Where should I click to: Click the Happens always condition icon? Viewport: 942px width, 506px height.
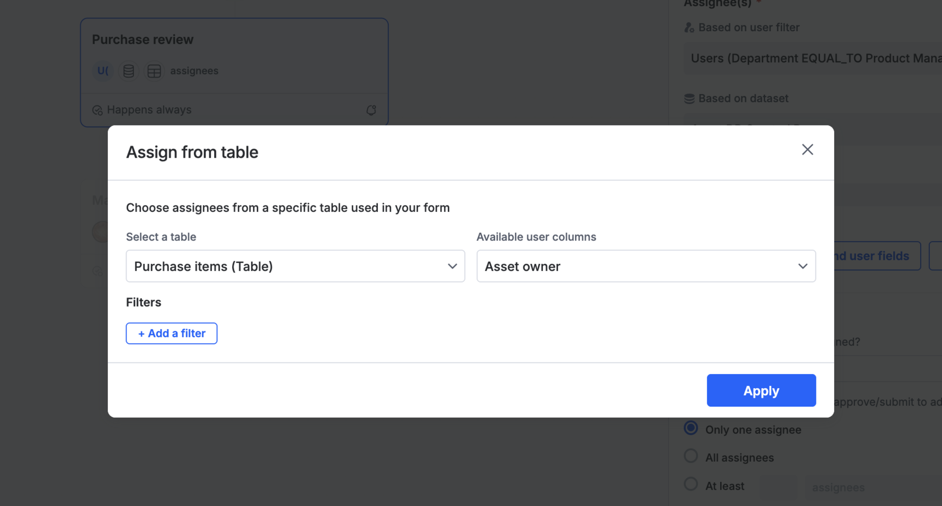tap(97, 110)
